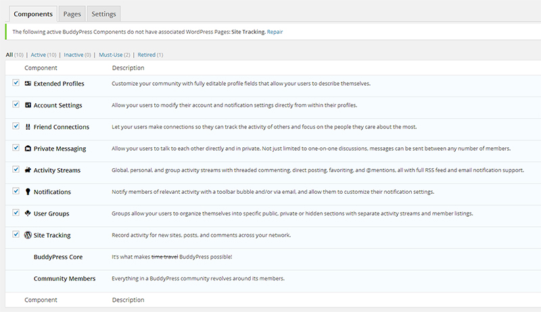The image size is (541, 312).
Task: Uncheck the Extended Profiles checkbox
Action: pyautogui.click(x=16, y=83)
